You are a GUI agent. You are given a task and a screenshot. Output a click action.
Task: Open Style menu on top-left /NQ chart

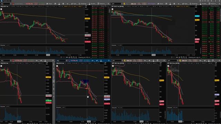(74, 4)
